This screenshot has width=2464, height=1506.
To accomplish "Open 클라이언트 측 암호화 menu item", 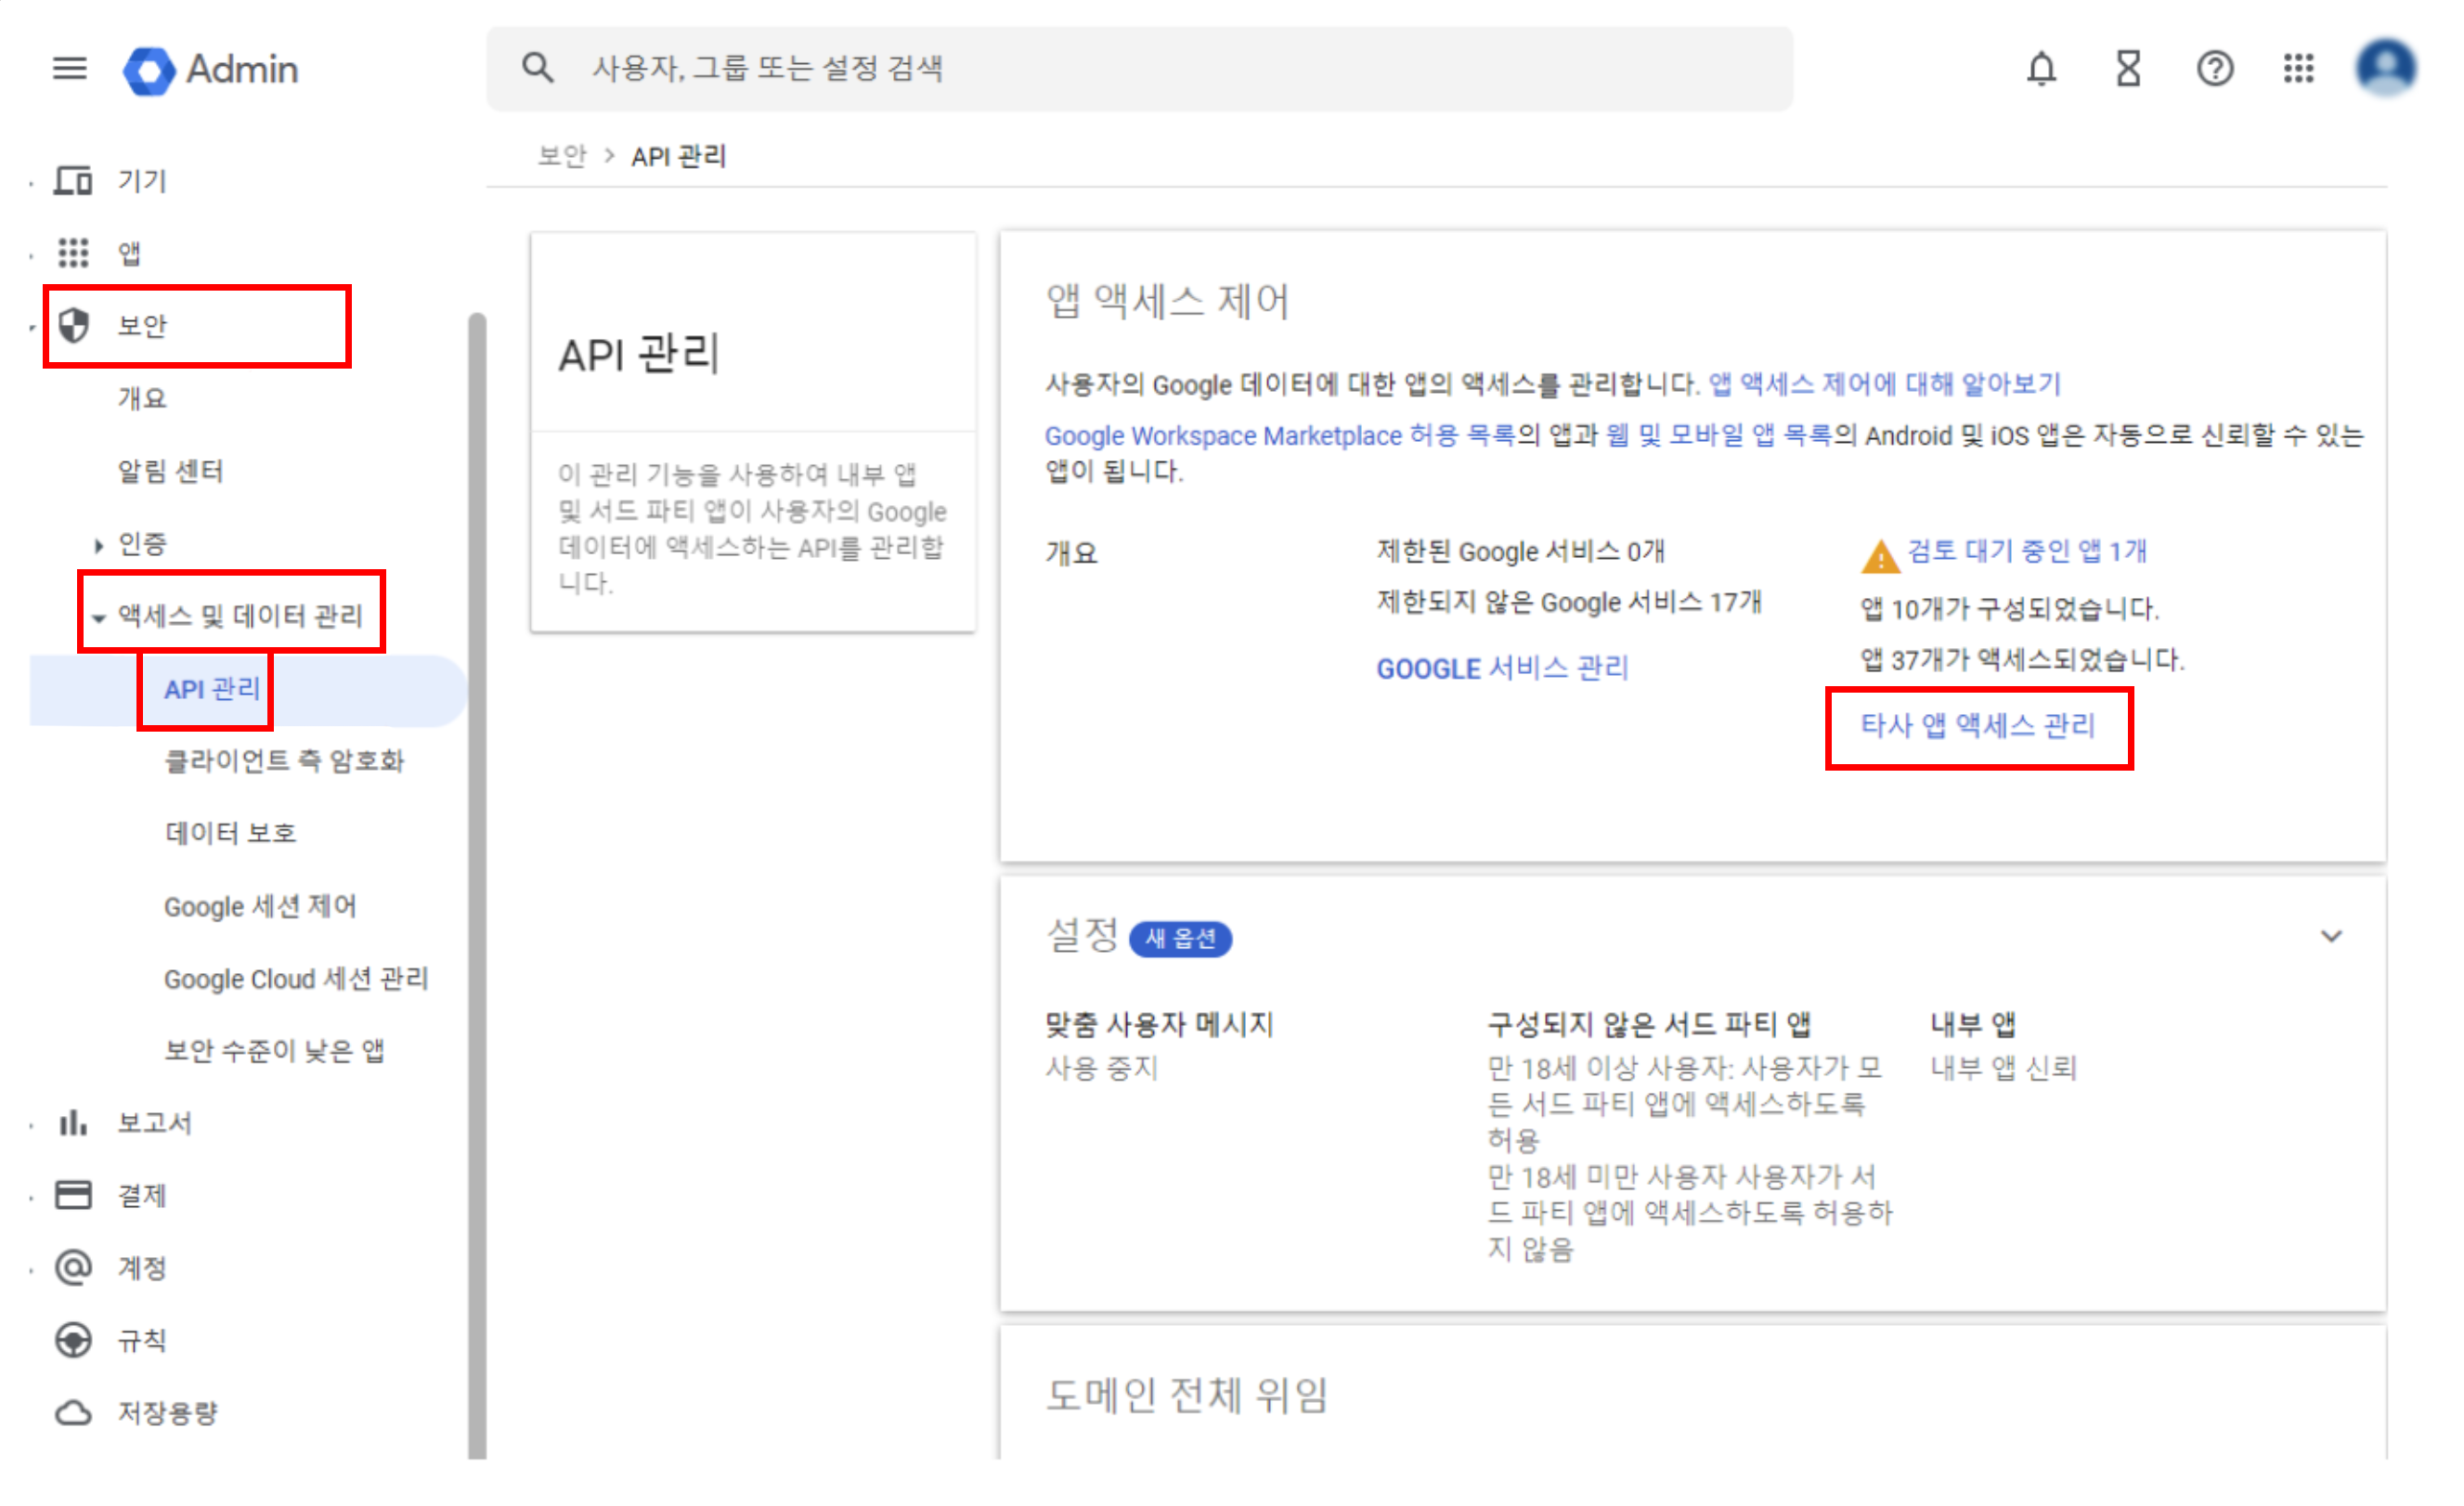I will point(284,761).
